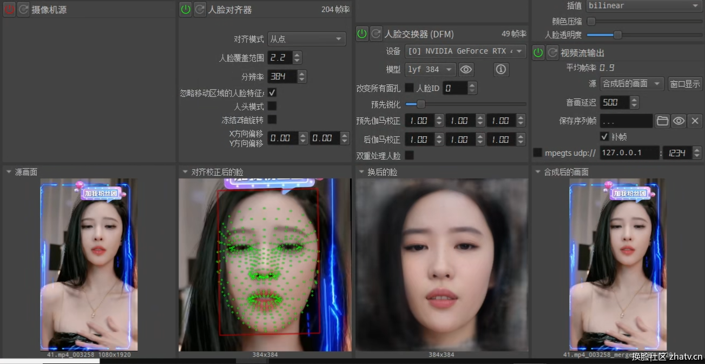
Task: Collapse the aligned face (对齐校正后的脸) preview panel
Action: 185,172
